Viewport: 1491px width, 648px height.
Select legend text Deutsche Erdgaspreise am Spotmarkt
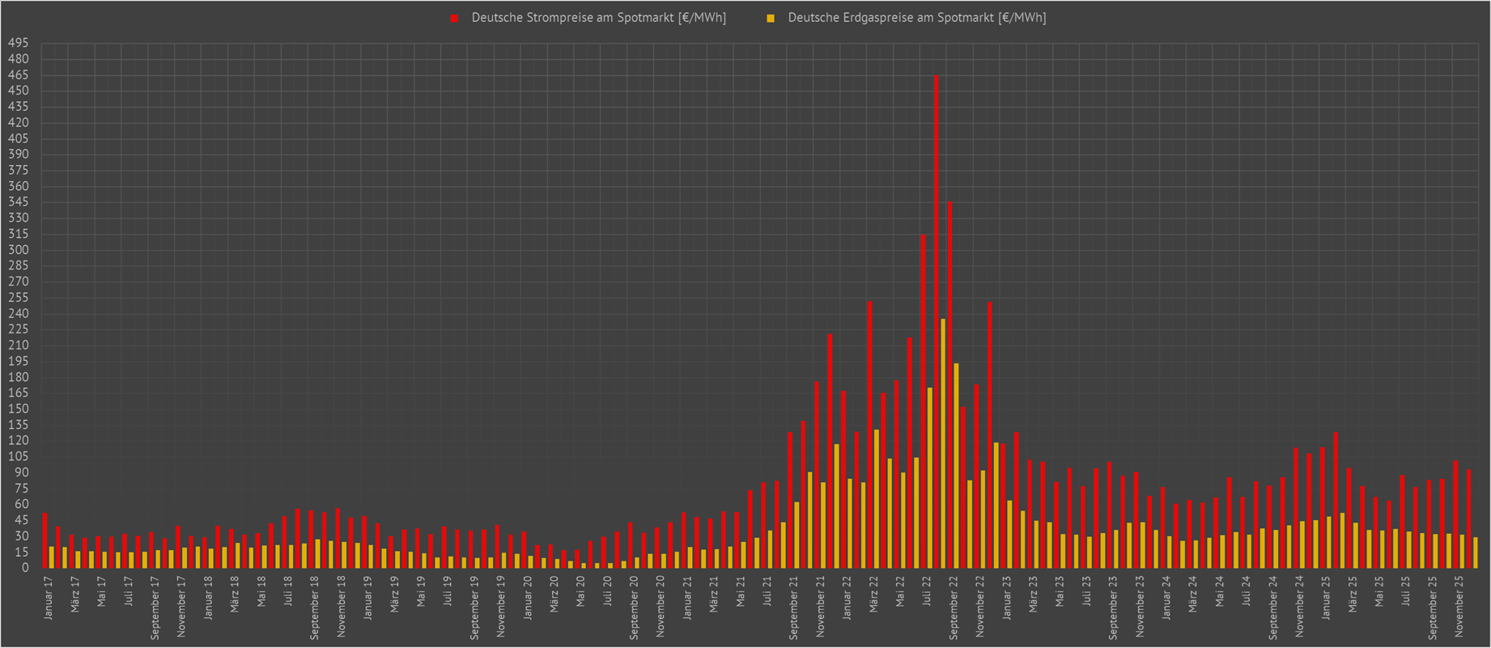(916, 18)
